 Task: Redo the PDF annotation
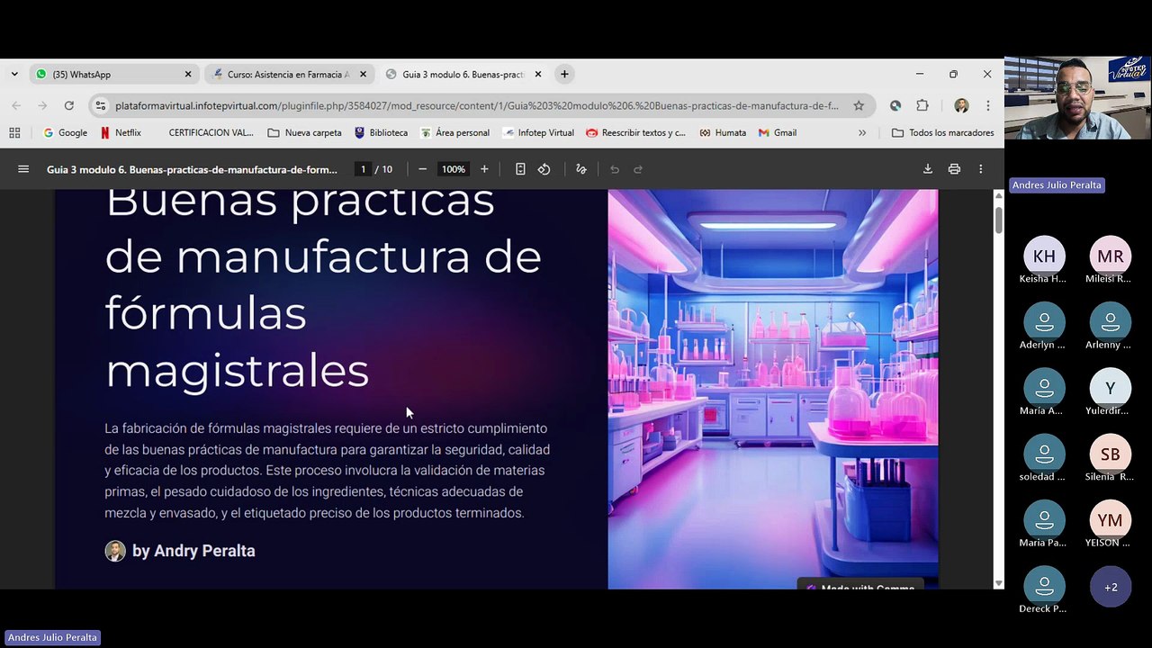coord(638,169)
